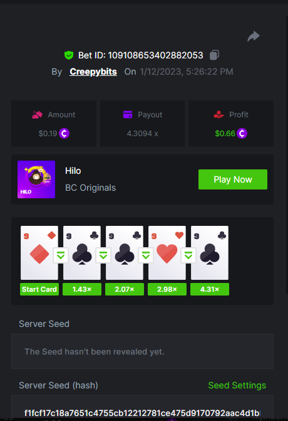
Task: Click the Profit hand icon
Action: (219, 115)
